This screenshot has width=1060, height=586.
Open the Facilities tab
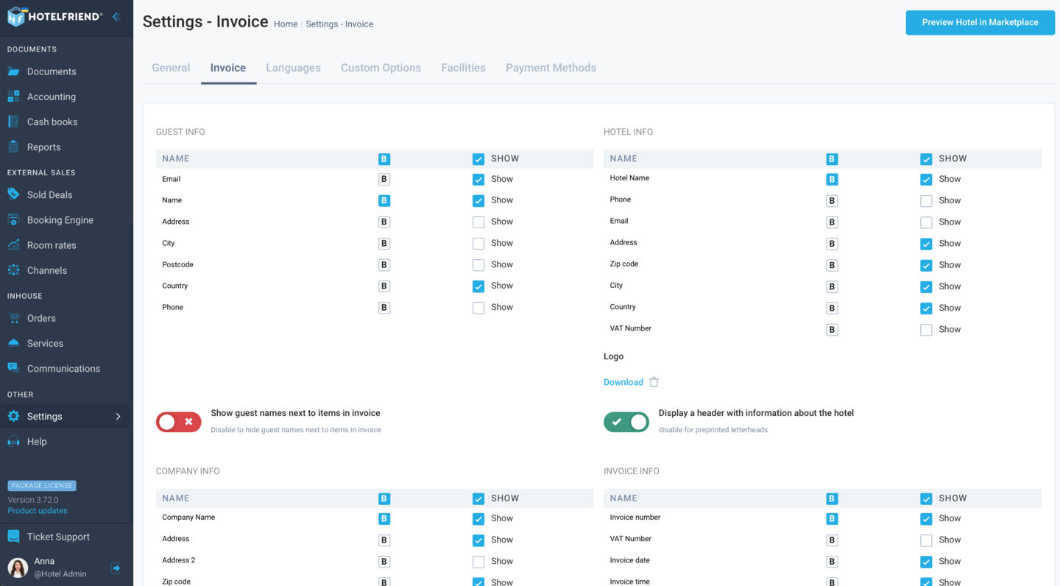click(x=463, y=68)
